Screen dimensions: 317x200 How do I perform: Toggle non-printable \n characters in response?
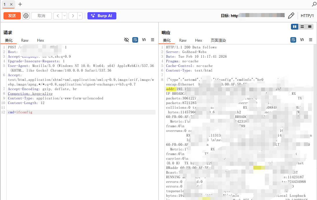coord(302,40)
